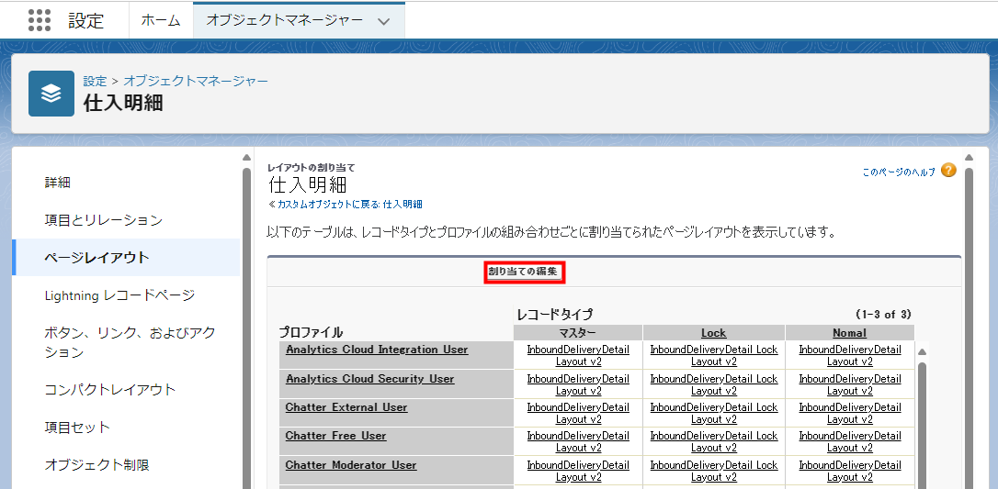Select コンパクトレイアウト in sidebar
This screenshot has width=998, height=489.
pos(109,389)
